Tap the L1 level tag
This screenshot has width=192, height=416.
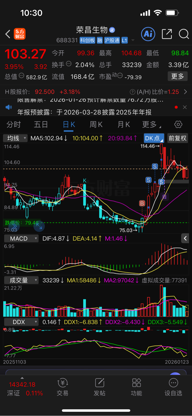click(124, 40)
